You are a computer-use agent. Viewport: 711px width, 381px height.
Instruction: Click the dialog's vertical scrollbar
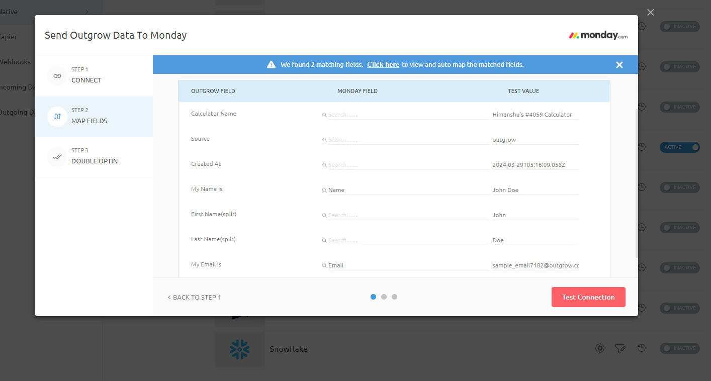(x=636, y=183)
